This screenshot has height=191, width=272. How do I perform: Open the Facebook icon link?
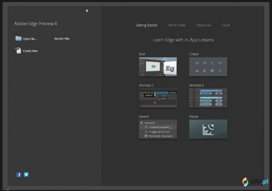(x=19, y=175)
